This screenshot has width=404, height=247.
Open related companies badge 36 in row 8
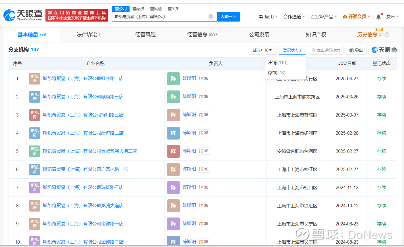pos(203,205)
